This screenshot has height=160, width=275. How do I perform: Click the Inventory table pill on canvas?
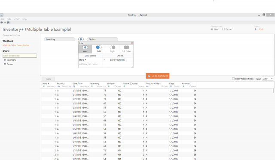(59, 39)
